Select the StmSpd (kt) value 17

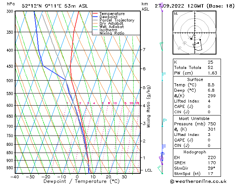(x=210, y=173)
